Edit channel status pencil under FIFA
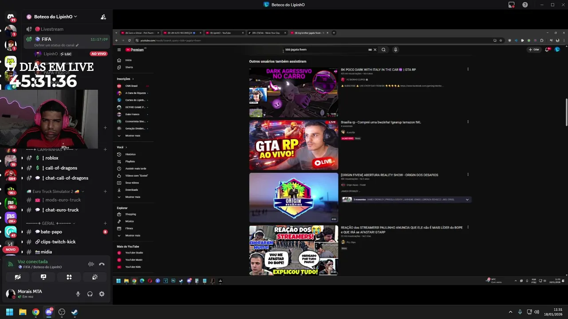Screen dimensions: 568x319 coord(77,45)
